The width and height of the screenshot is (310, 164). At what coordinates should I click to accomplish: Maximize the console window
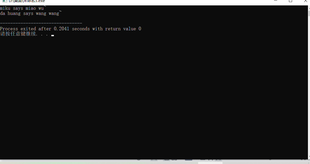coord(290,1)
